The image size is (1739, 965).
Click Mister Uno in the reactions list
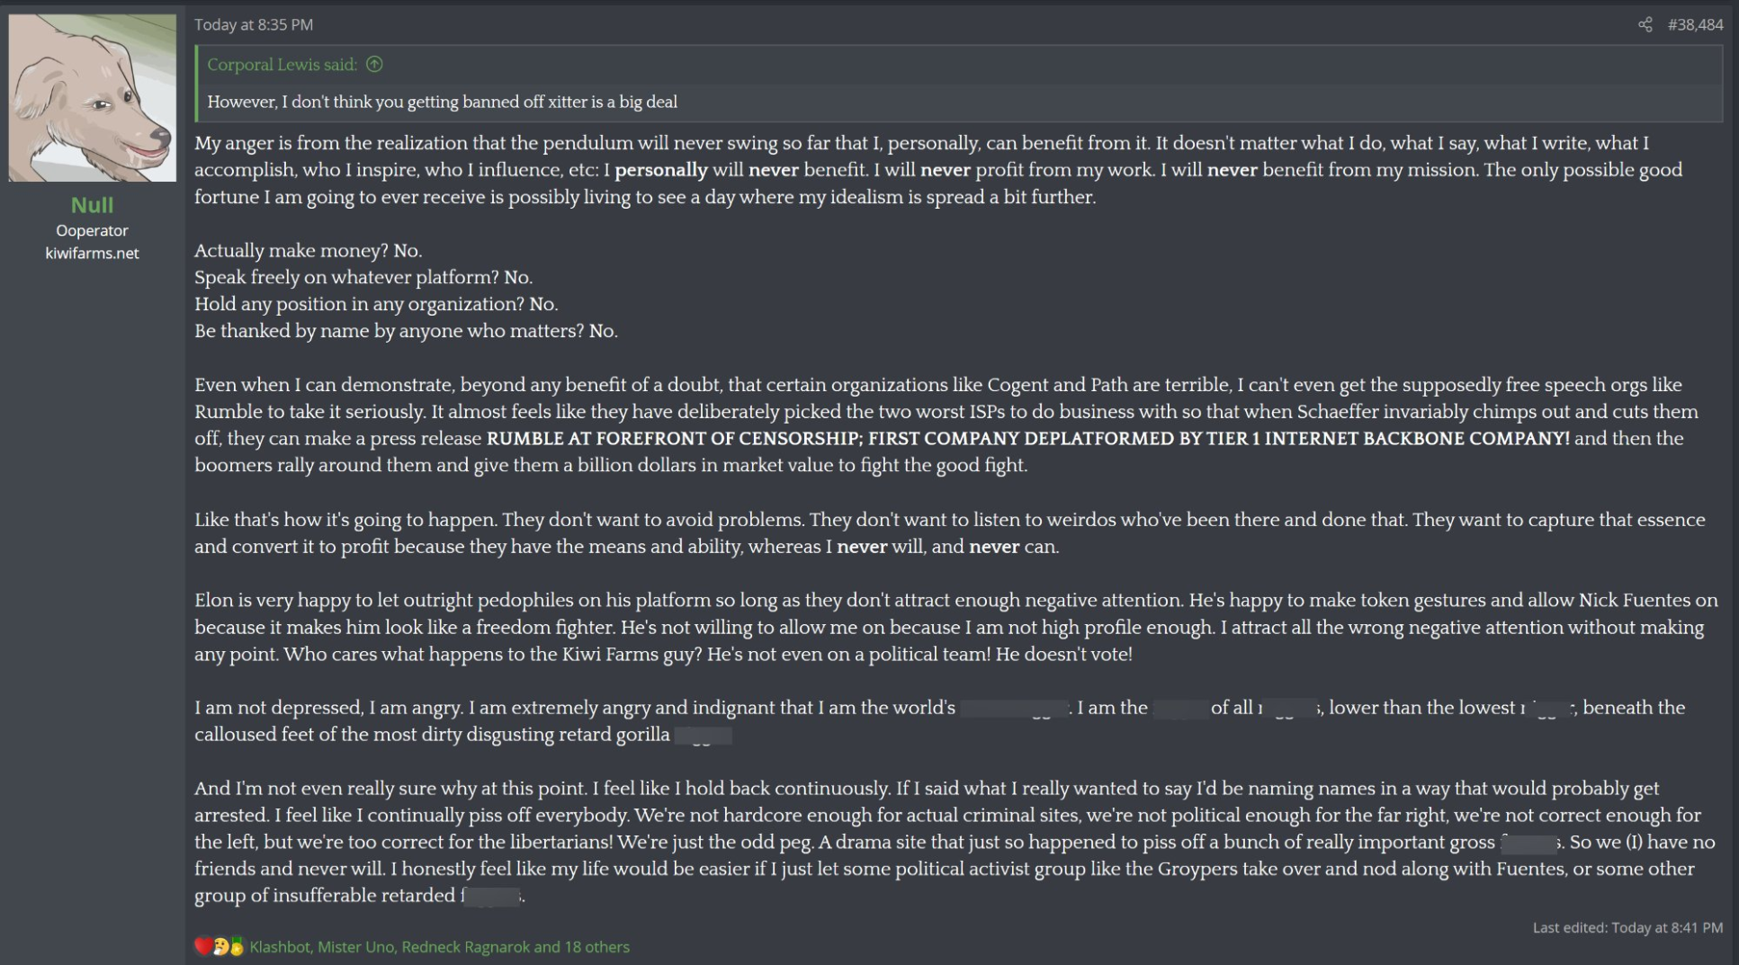tap(355, 947)
